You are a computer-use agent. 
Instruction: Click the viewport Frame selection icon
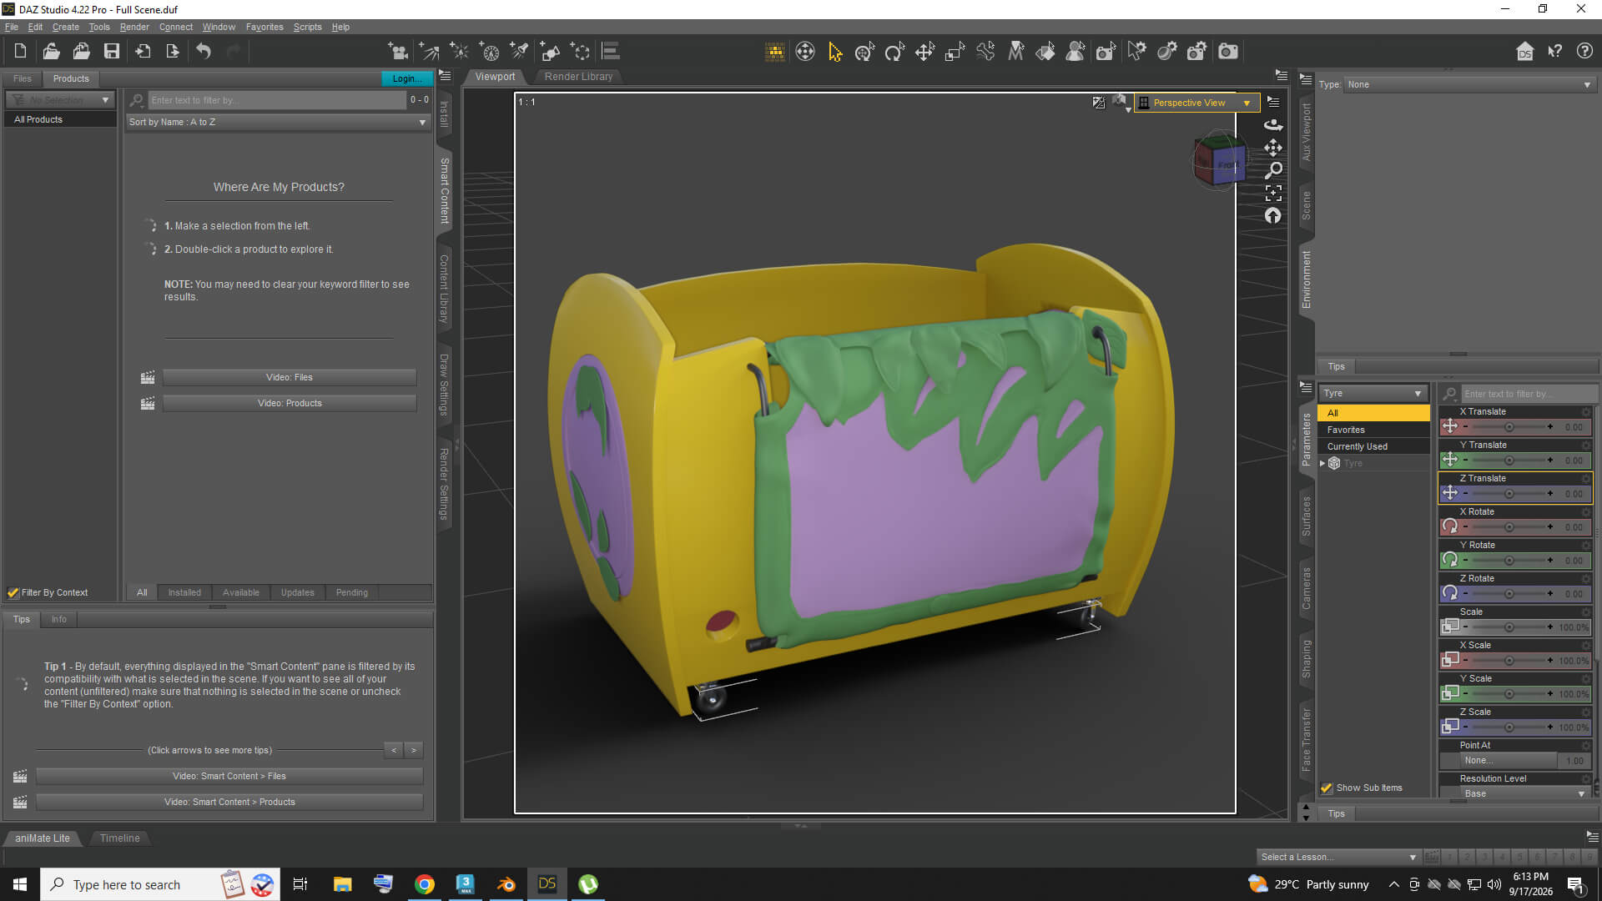(x=1273, y=193)
